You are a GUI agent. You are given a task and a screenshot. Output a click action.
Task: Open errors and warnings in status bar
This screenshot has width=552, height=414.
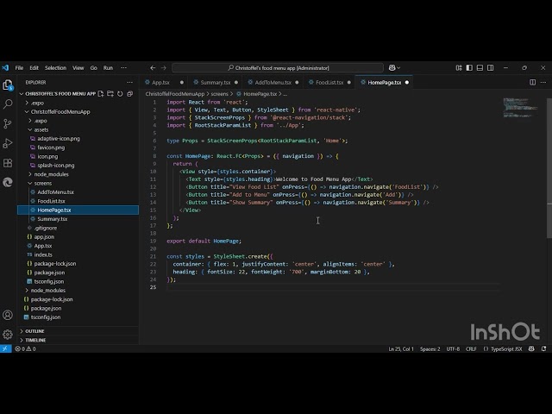tap(25, 348)
